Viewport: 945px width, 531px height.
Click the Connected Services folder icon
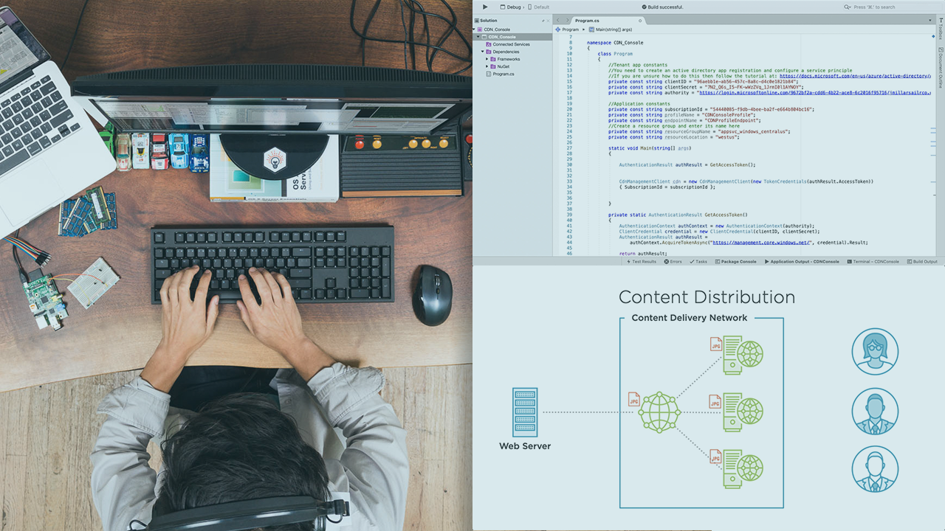pyautogui.click(x=489, y=44)
